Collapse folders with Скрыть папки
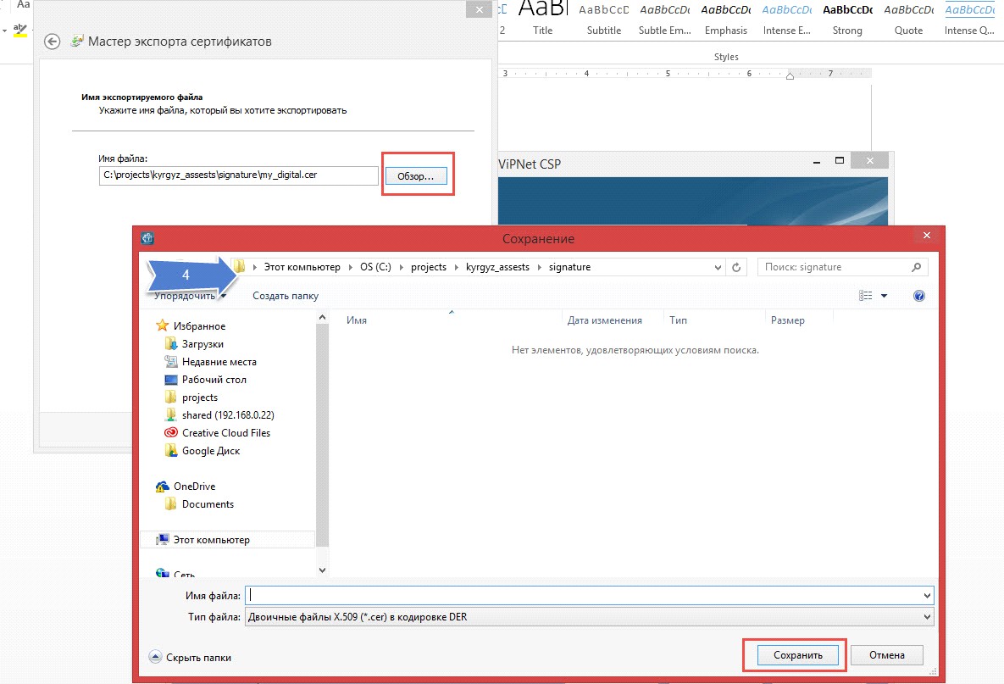Screen dimensions: 1004x684 [x=190, y=658]
